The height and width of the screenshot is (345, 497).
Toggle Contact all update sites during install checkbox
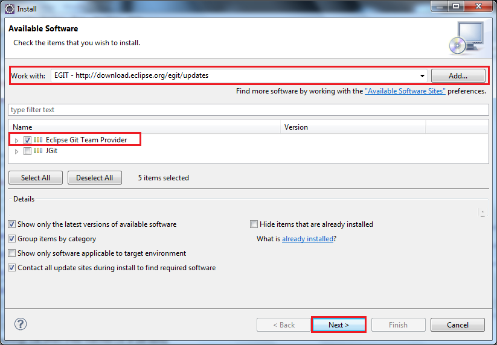click(11, 268)
